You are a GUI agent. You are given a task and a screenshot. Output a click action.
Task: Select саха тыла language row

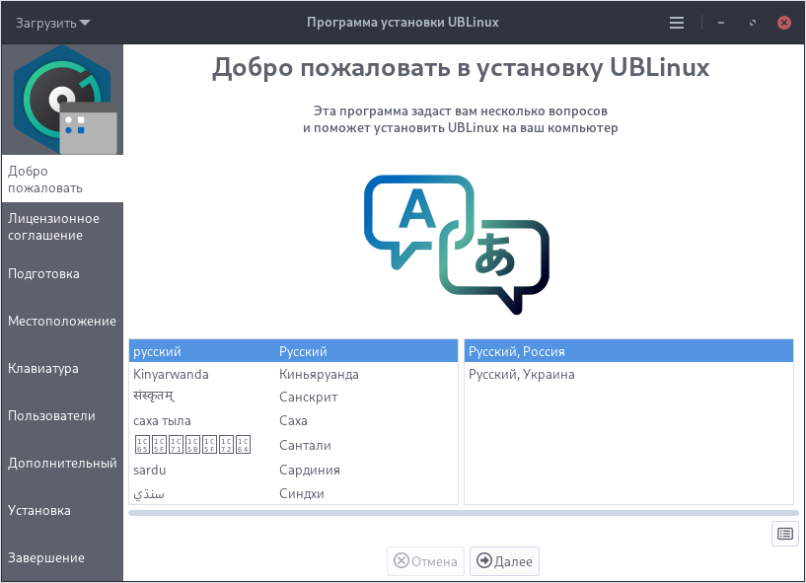[x=293, y=420]
